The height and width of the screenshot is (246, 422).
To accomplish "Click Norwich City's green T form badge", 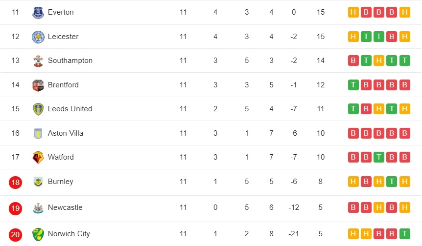I will (405, 234).
